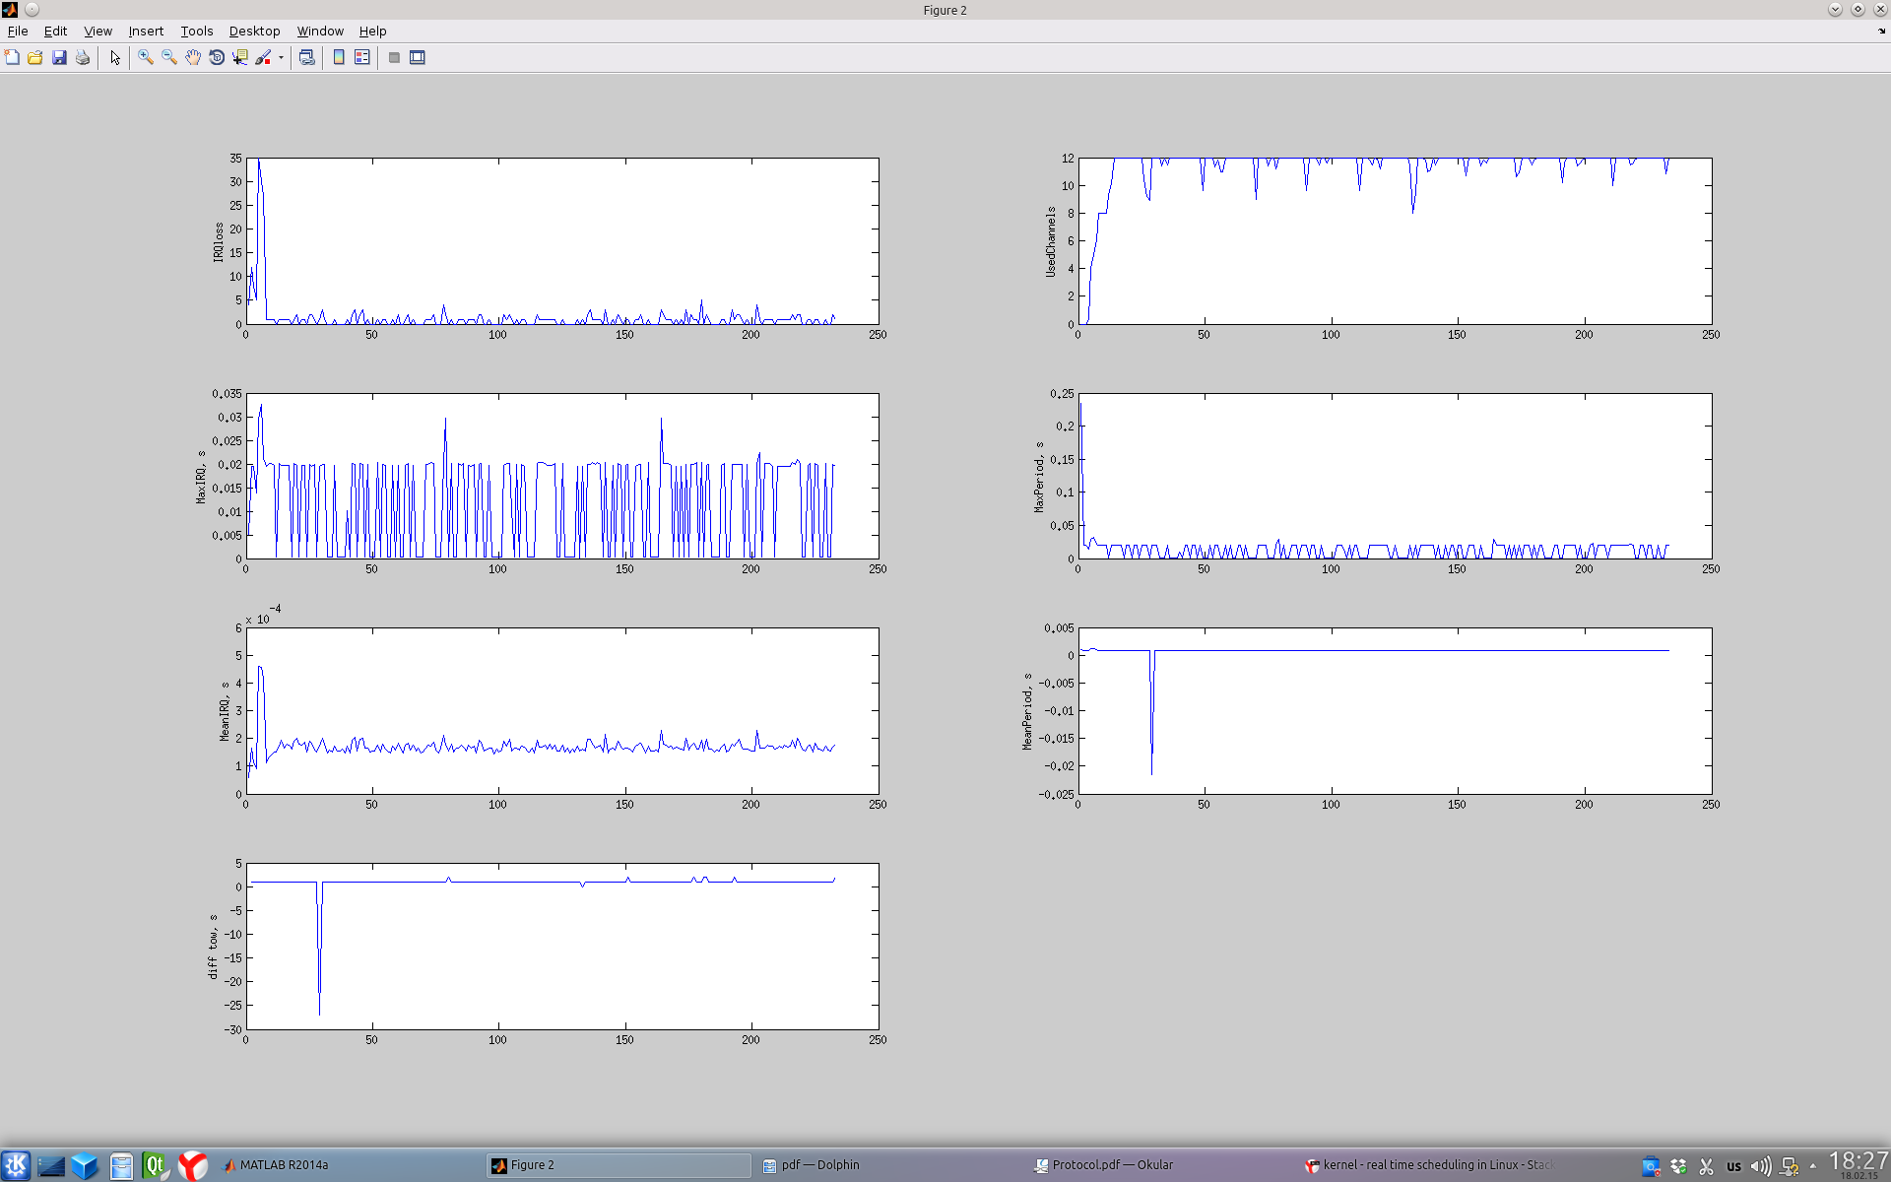This screenshot has width=1891, height=1182.
Task: Click the volume icon in system tray
Action: pyautogui.click(x=1761, y=1166)
